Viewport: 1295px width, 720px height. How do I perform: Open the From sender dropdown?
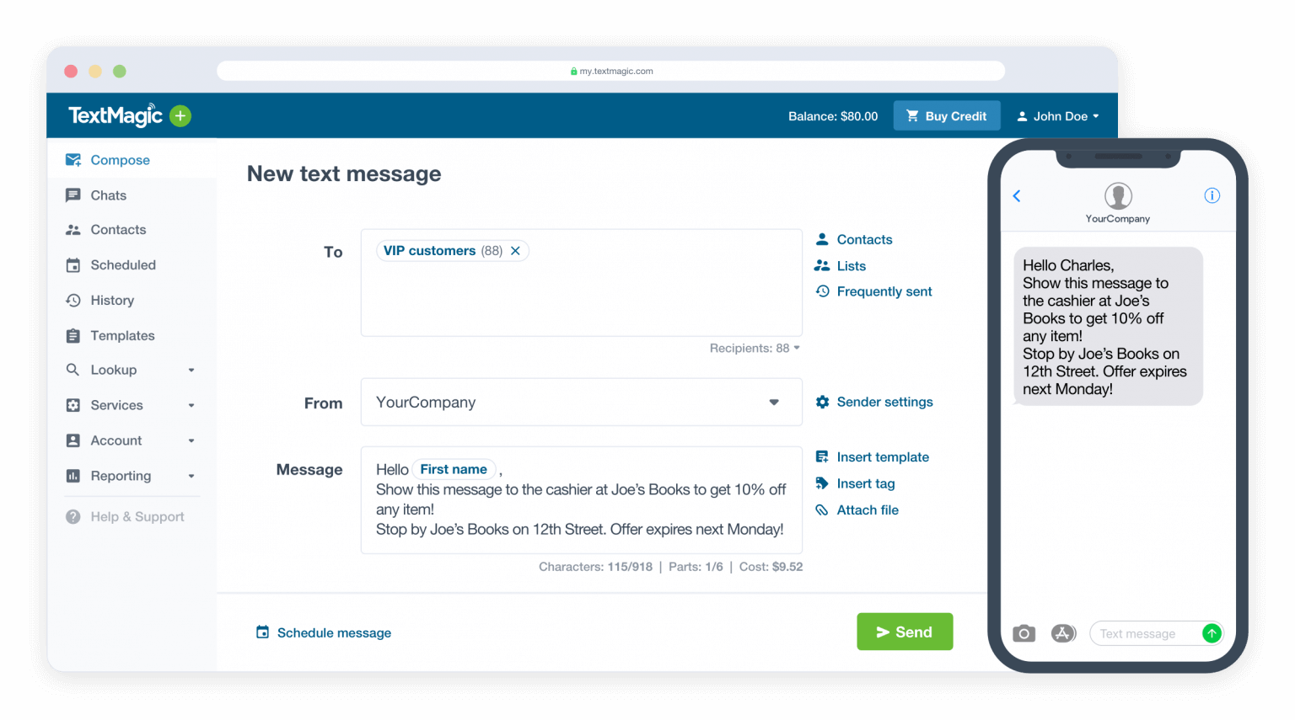pos(773,402)
